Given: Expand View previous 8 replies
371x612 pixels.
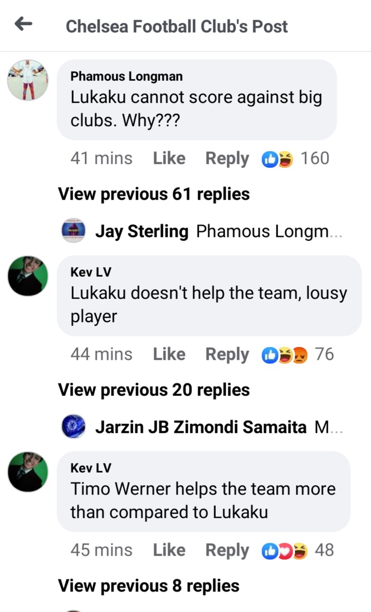Looking at the screenshot, I should (x=149, y=586).
